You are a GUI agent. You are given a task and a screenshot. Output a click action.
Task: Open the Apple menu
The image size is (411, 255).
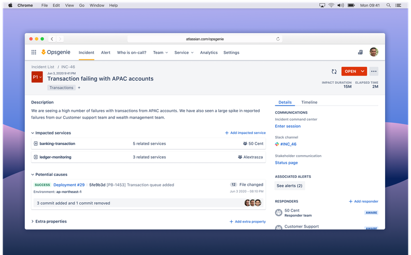coord(10,5)
